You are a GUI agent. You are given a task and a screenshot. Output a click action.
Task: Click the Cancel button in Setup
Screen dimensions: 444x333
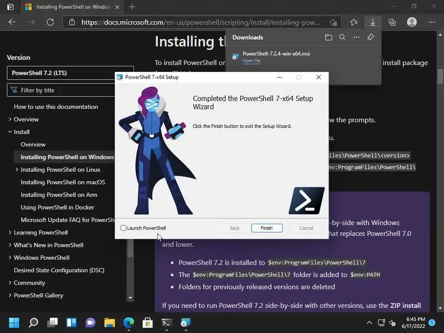click(306, 228)
